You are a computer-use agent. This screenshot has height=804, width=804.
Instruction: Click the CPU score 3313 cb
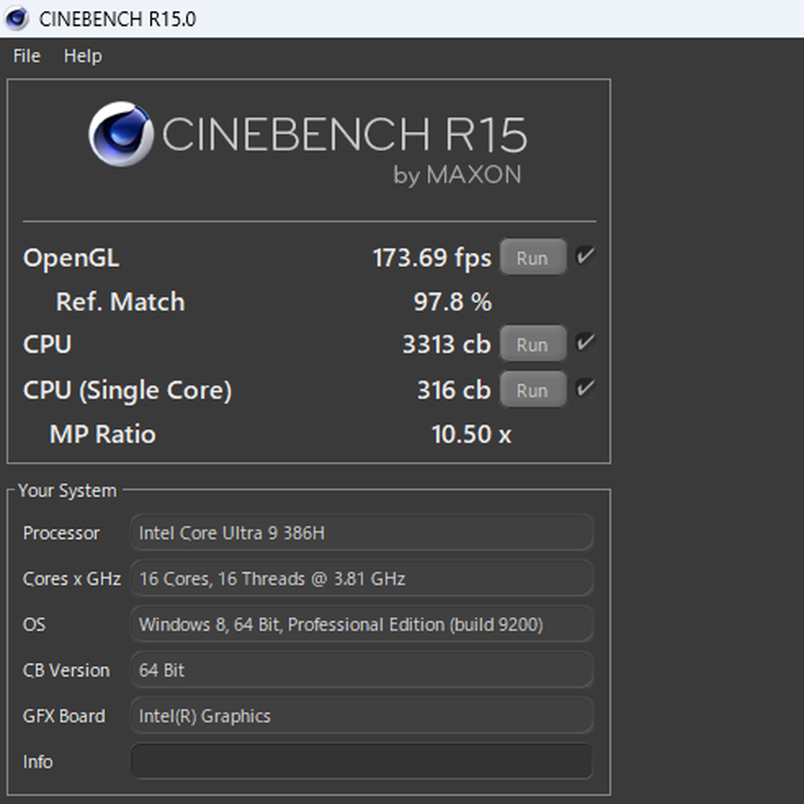447,344
